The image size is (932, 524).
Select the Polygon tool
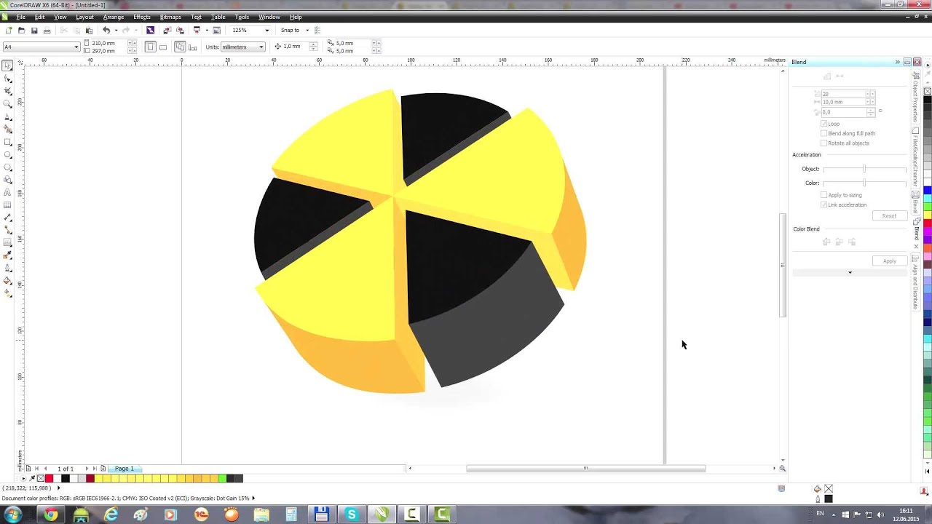tap(7, 167)
